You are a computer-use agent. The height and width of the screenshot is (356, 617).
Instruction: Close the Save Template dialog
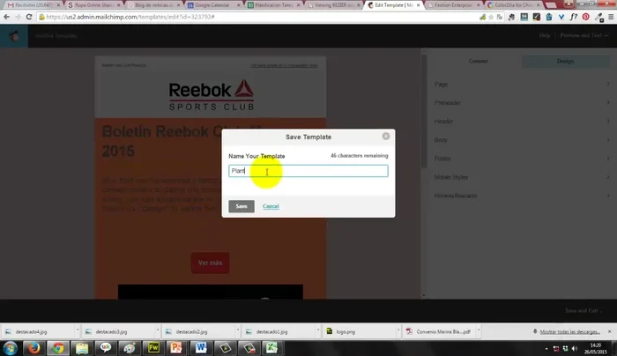[386, 137]
